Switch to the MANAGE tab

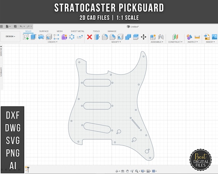click(x=112, y=31)
